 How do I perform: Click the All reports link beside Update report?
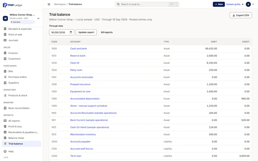point(107,32)
